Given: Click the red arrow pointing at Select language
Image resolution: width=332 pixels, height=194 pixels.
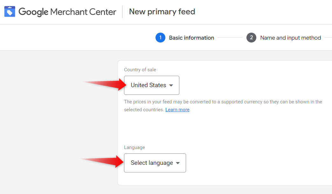Looking at the screenshot, I should pos(102,161).
